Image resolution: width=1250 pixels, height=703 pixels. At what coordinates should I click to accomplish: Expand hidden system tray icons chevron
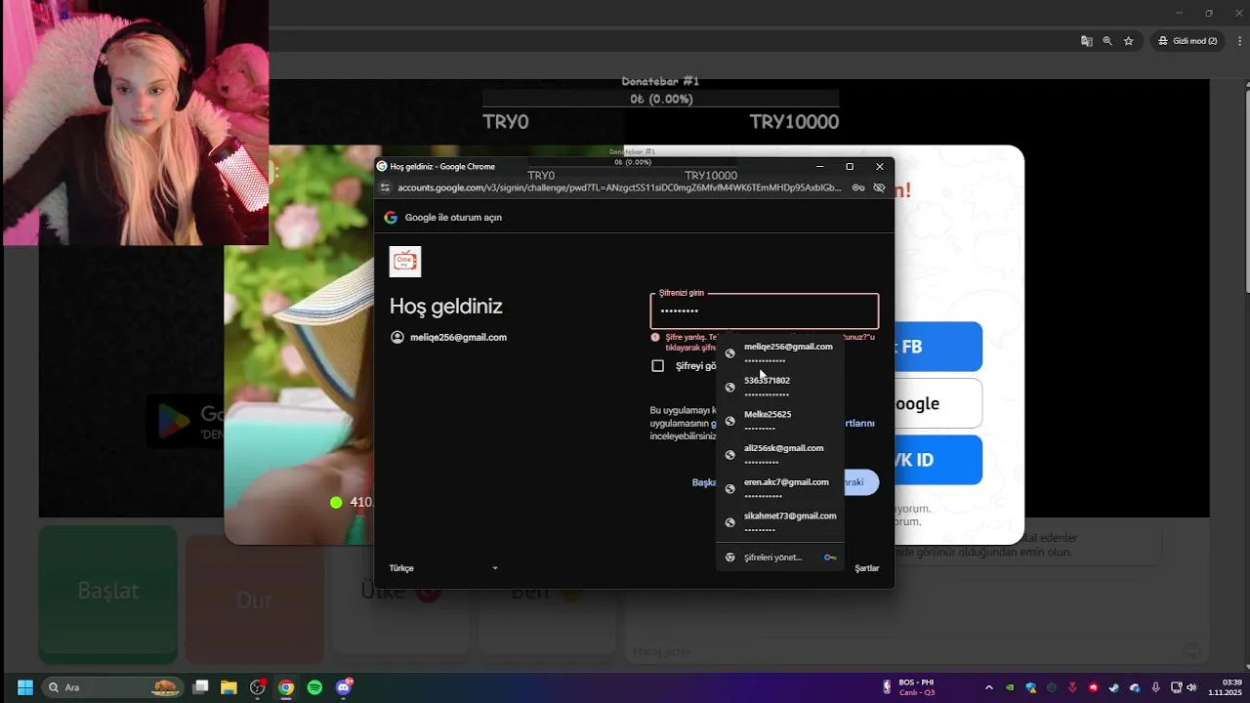click(988, 687)
